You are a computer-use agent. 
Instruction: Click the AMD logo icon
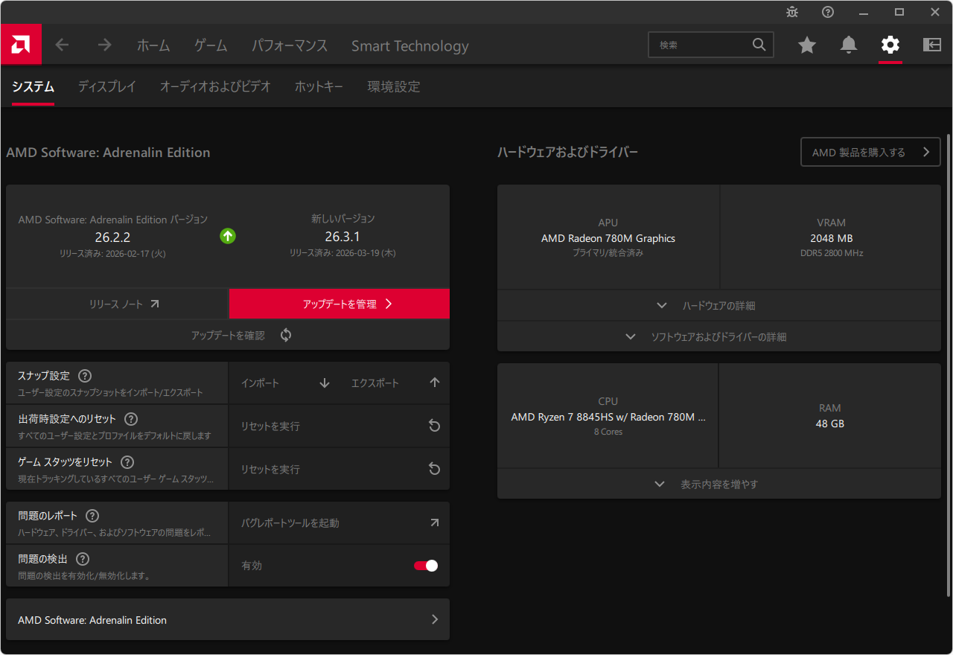click(x=21, y=45)
